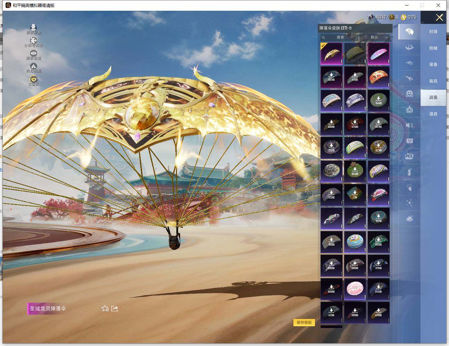The image size is (449, 346).
Task: Select the drone category icon in sidebar
Action: point(409,63)
